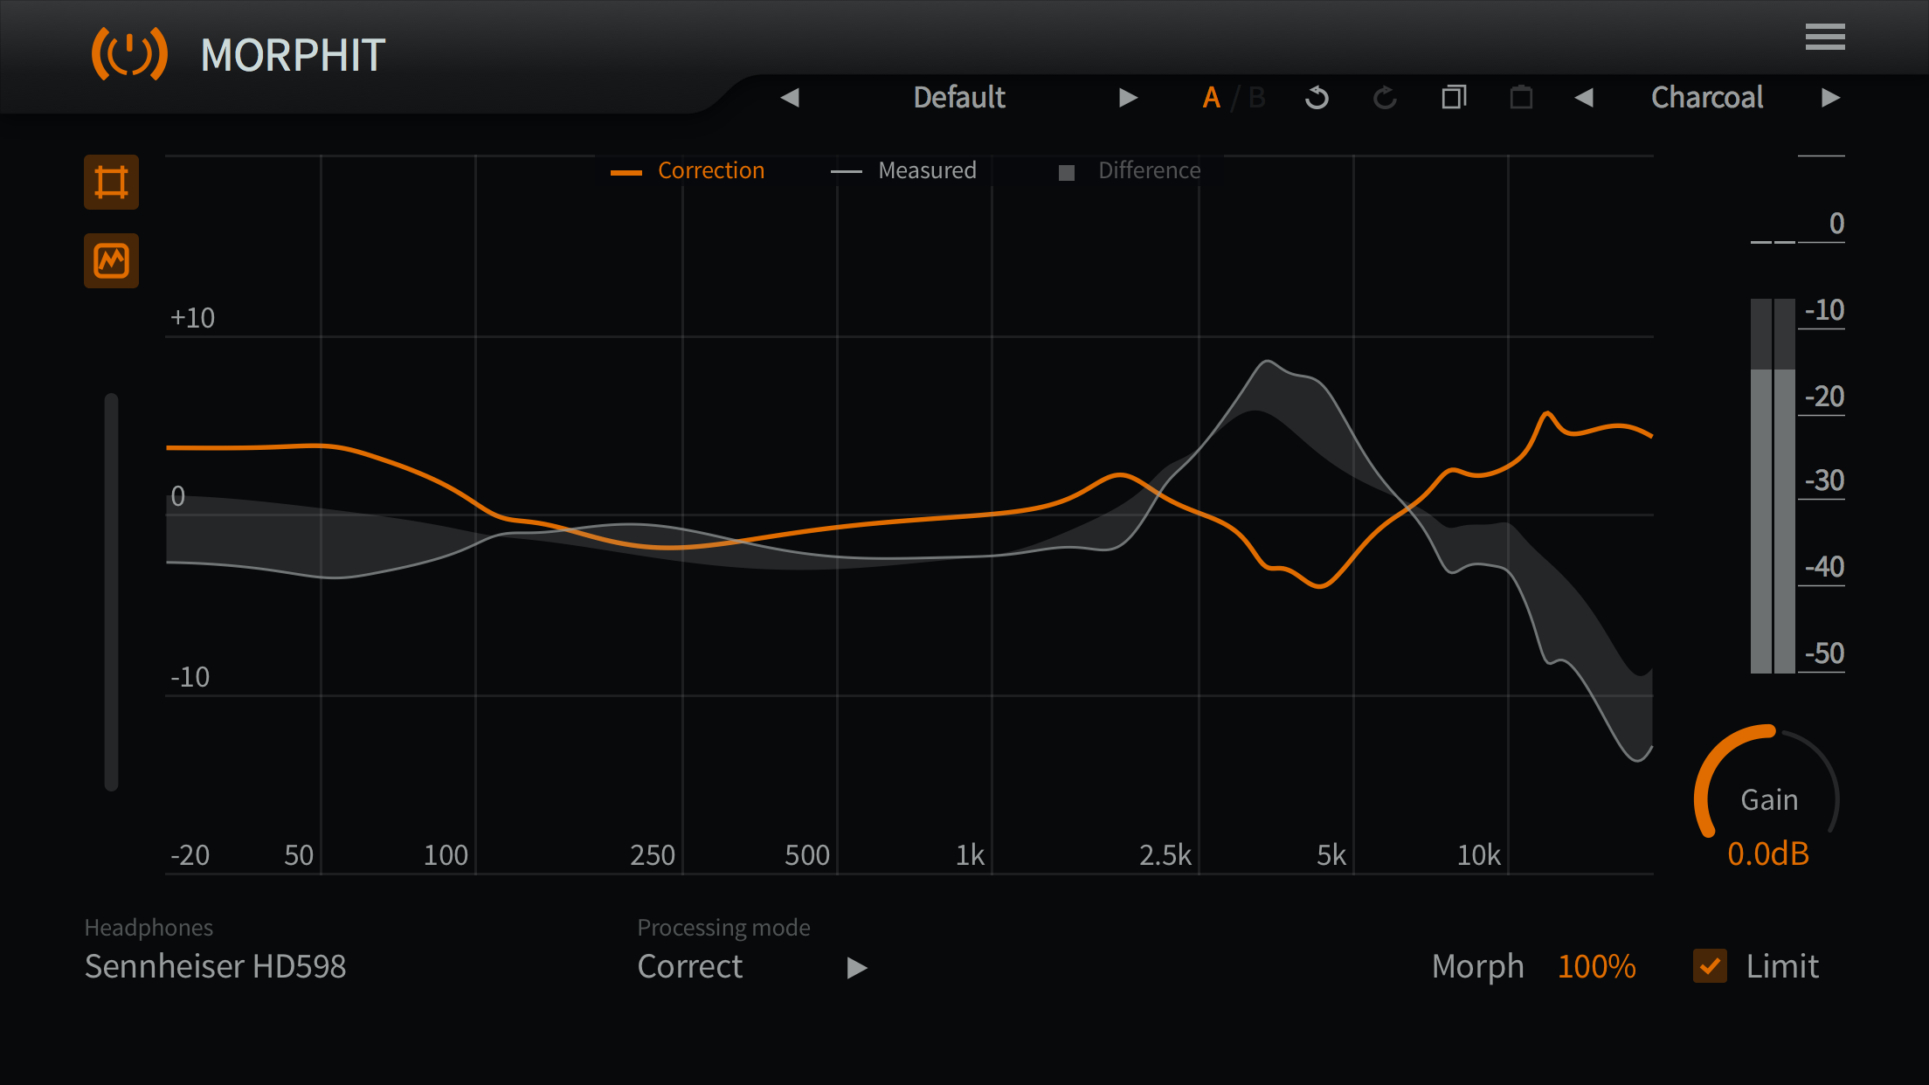
Task: Toggle the graph frame view icon
Action: [111, 183]
